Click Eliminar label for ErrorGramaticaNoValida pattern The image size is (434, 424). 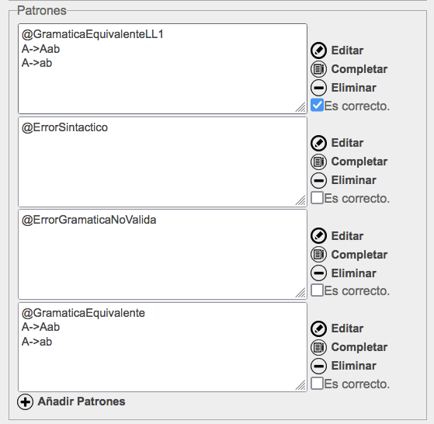(x=354, y=273)
